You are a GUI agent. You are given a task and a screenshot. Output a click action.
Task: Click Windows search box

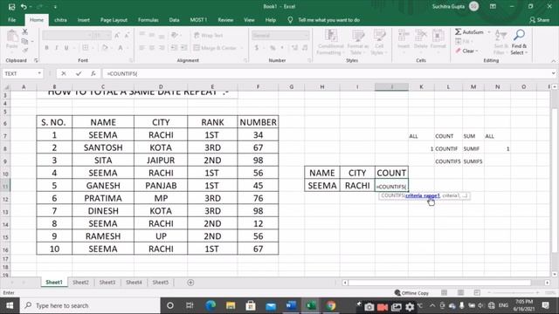[91, 305]
